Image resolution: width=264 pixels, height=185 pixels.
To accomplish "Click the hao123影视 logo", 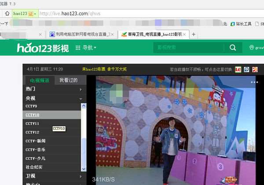I will pyautogui.click(x=43, y=48).
